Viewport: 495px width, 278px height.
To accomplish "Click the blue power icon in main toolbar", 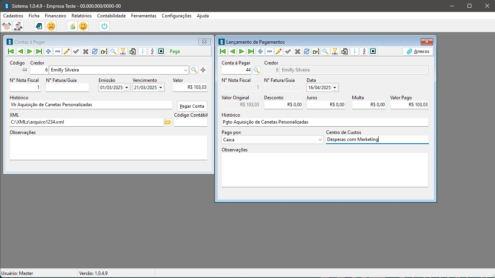I will pos(104,26).
